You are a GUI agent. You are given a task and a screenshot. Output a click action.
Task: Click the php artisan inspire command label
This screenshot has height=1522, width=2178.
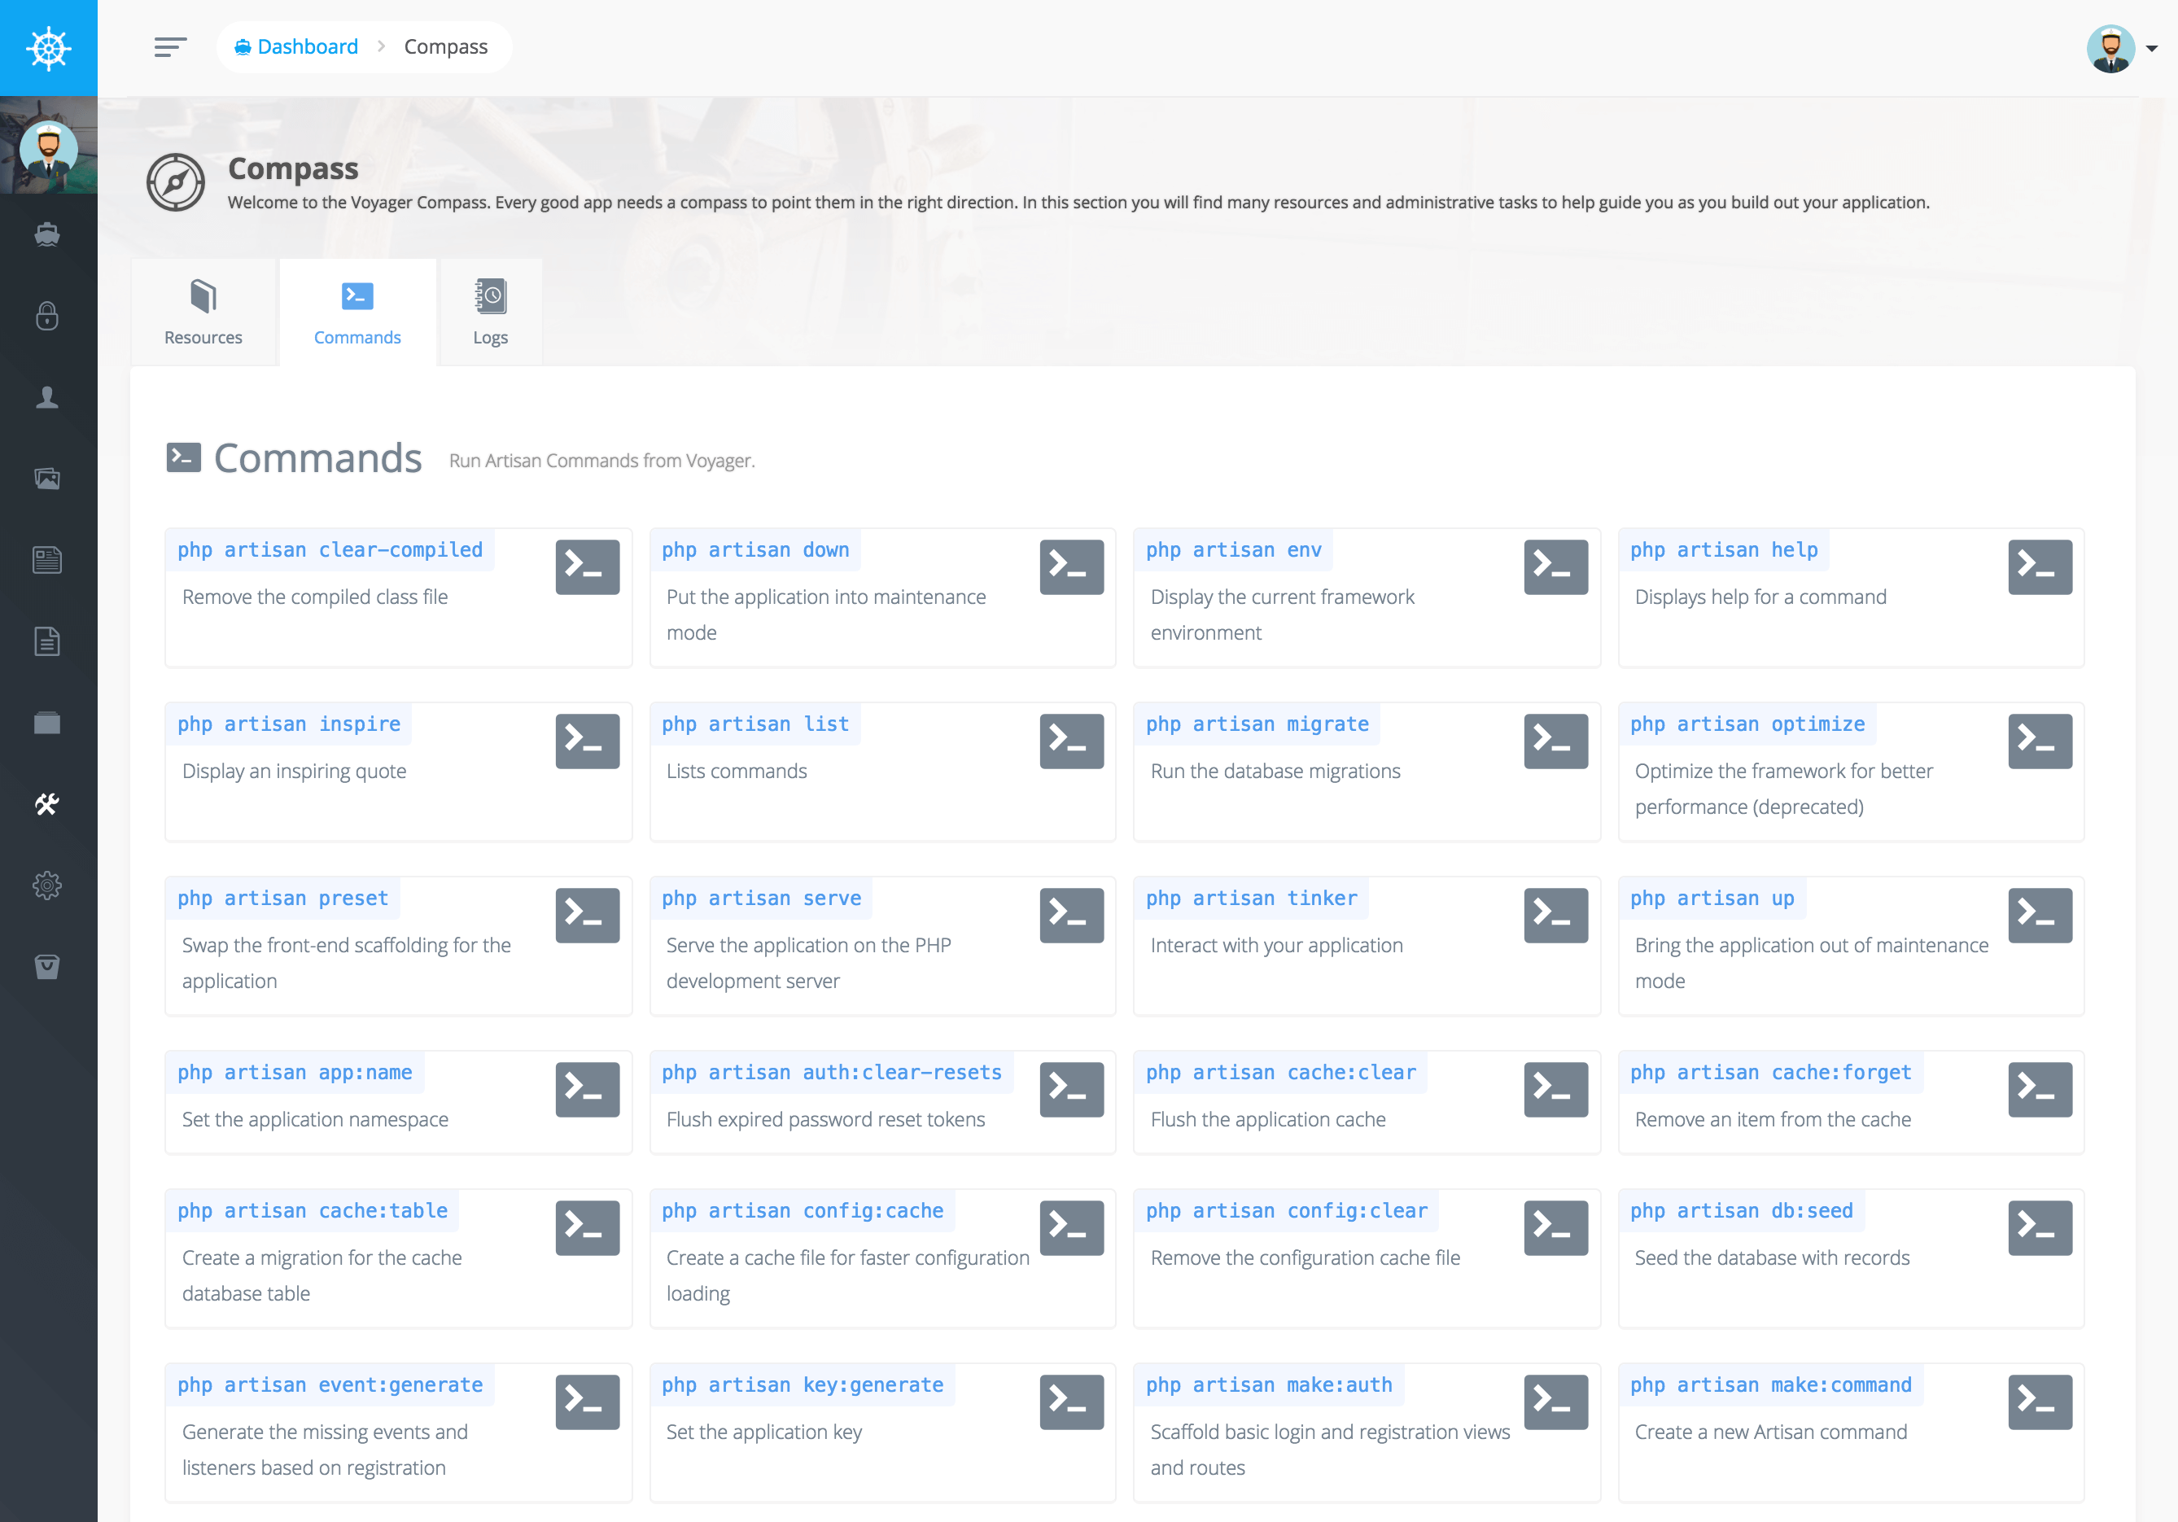tap(288, 724)
